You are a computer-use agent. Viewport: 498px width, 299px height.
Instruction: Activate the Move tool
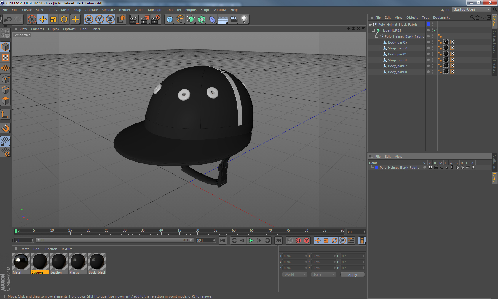click(43, 20)
